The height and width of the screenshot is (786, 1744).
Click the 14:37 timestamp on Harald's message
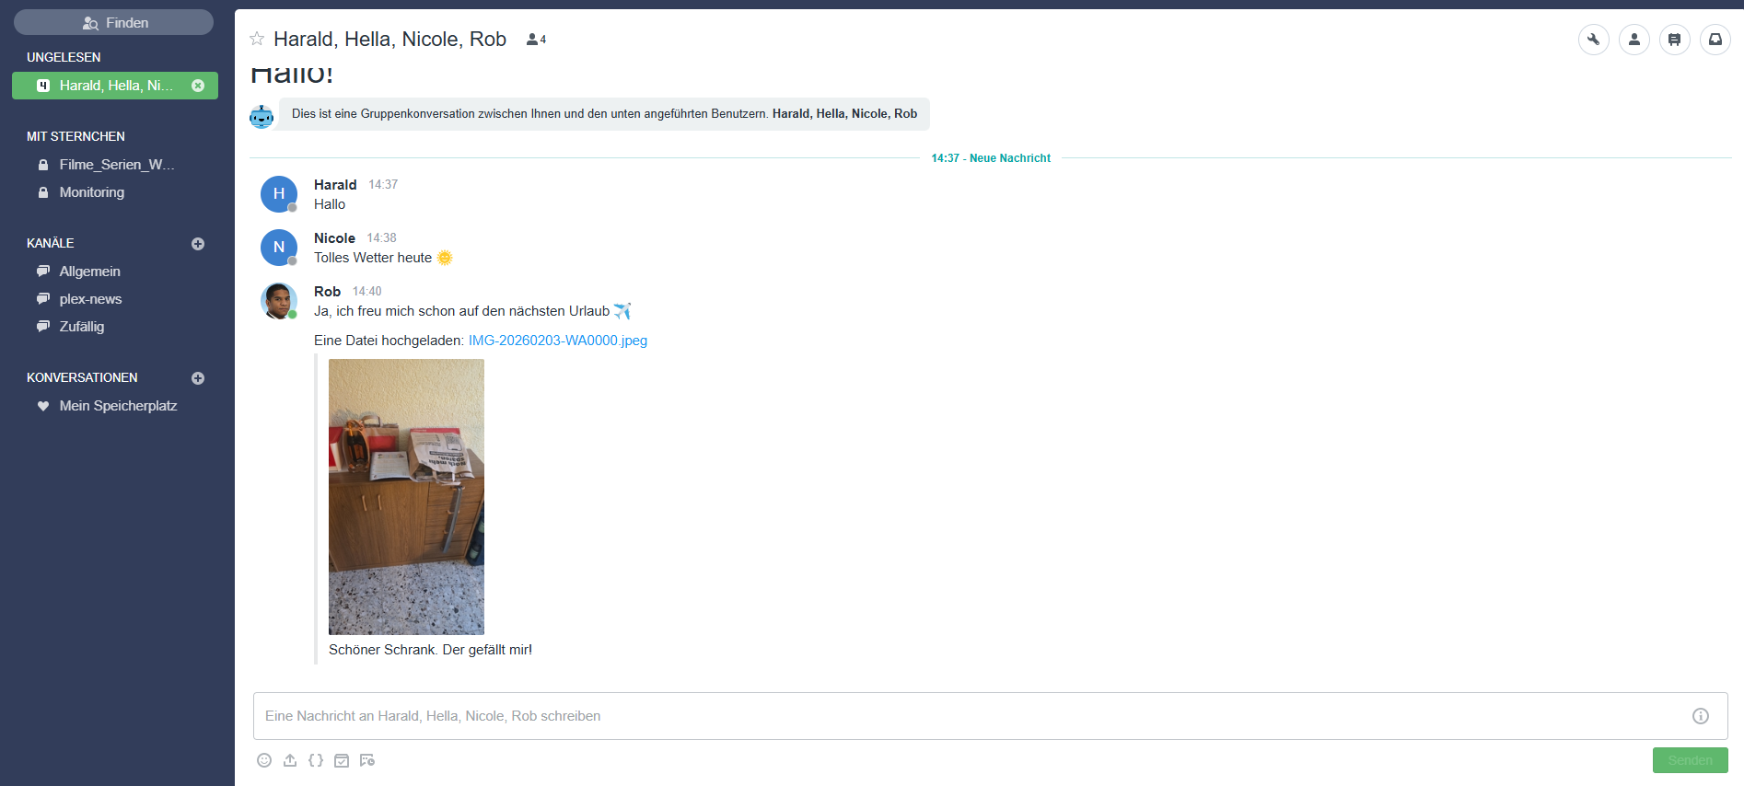383,185
